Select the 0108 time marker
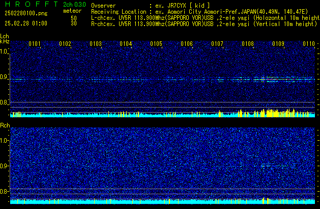 (x=248, y=44)
